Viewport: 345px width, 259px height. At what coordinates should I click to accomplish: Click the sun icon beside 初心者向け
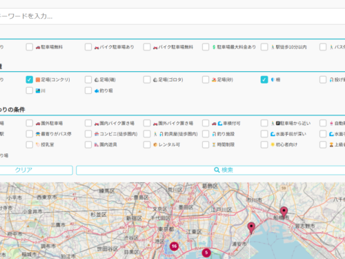click(273, 145)
